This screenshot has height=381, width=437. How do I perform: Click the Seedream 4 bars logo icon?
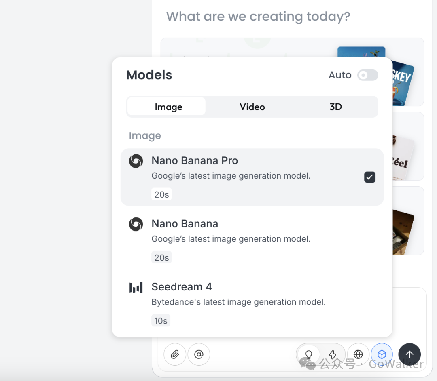pos(136,288)
